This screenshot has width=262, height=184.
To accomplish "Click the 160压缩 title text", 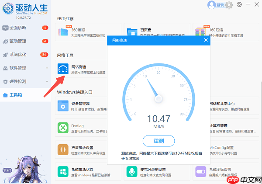I will [216, 30].
